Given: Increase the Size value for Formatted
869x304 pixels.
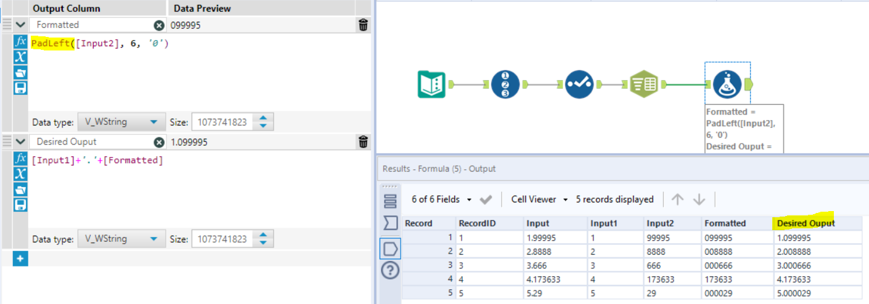Looking at the screenshot, I should [263, 118].
